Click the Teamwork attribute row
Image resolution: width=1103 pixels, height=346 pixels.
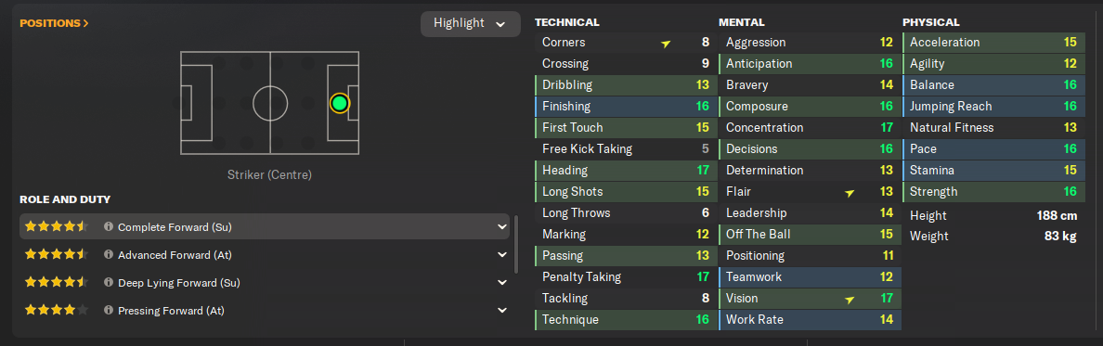coord(810,277)
